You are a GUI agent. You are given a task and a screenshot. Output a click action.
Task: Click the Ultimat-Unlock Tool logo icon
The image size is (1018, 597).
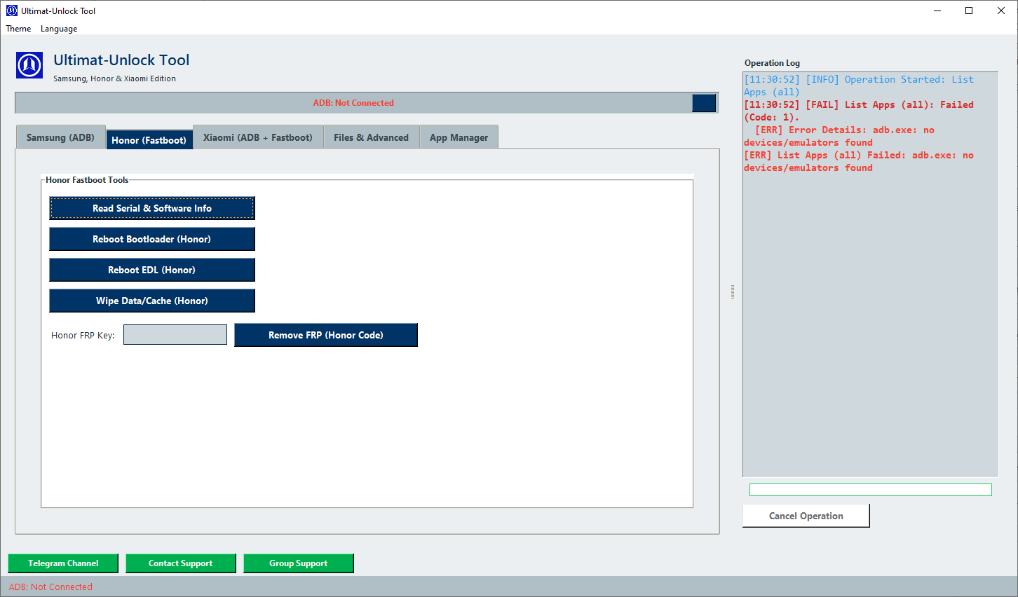[29, 65]
